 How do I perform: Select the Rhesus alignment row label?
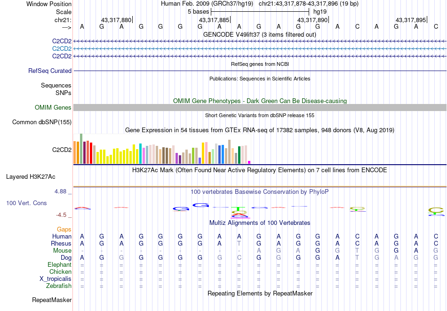pos(61,243)
